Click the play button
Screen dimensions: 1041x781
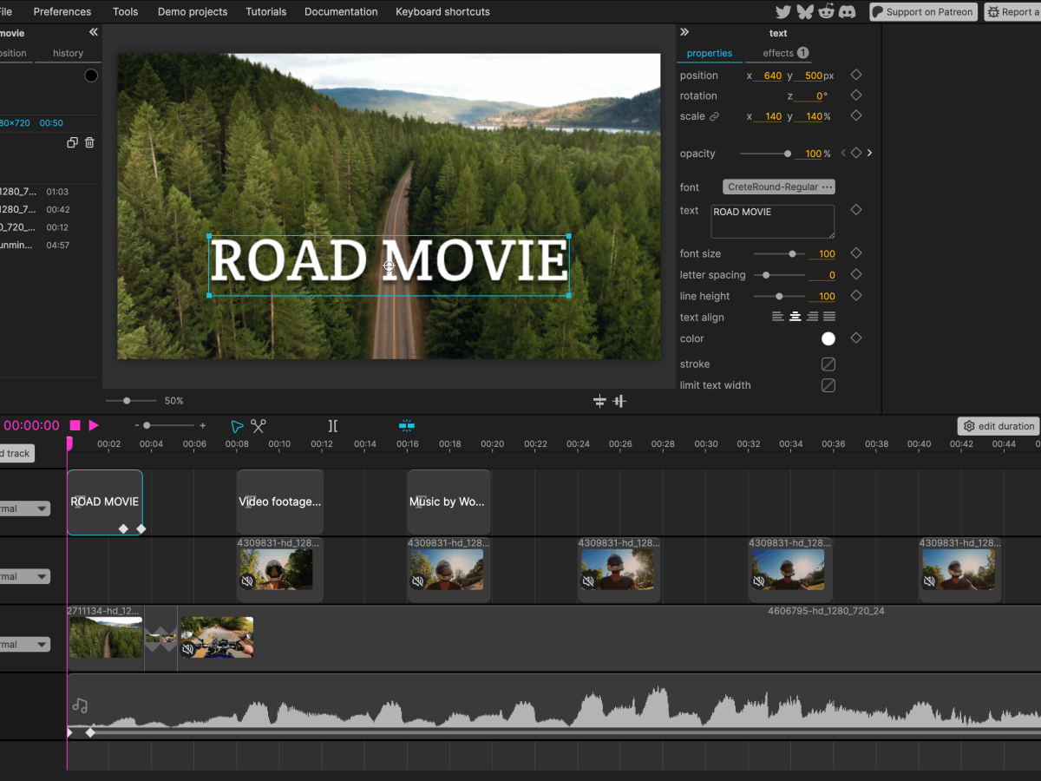point(94,425)
